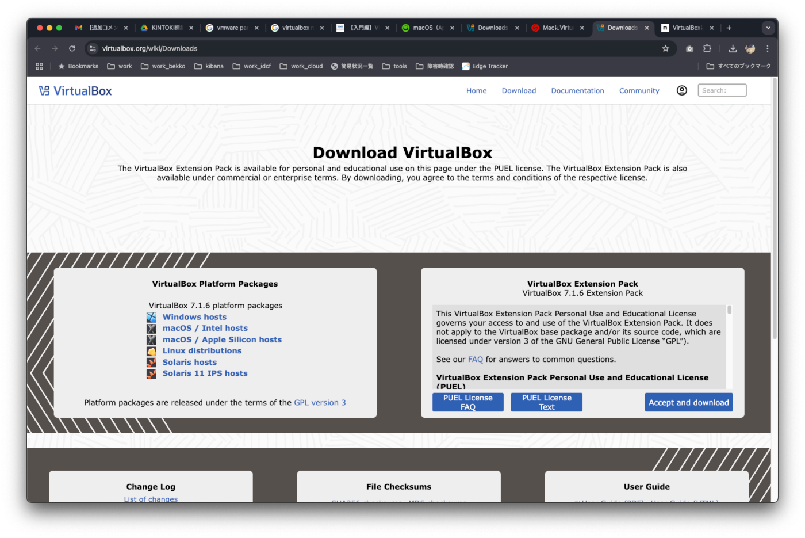Open the work_bekko bookmark folder
Image resolution: width=805 pixels, height=538 pixels.
pos(163,66)
